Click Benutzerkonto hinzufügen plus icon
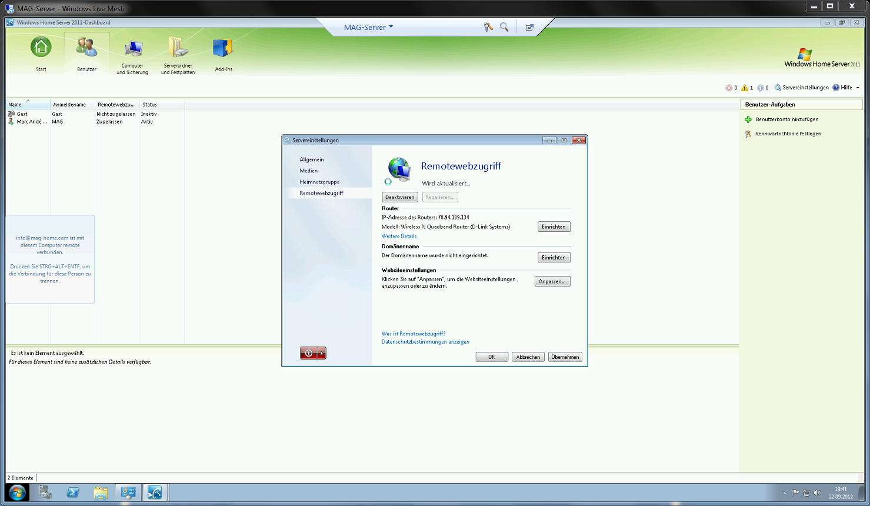The image size is (870, 506). click(x=748, y=119)
